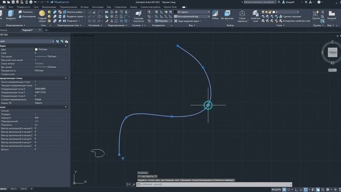Click the new drawing tab plus button

46,30
